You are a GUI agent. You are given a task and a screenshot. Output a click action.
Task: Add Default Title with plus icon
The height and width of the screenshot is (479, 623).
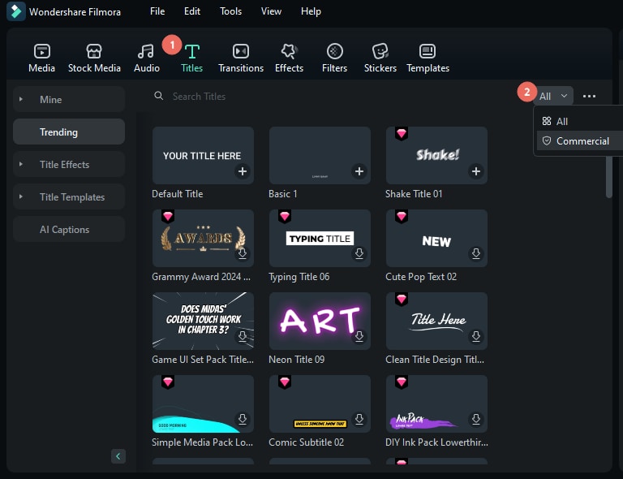(x=243, y=171)
